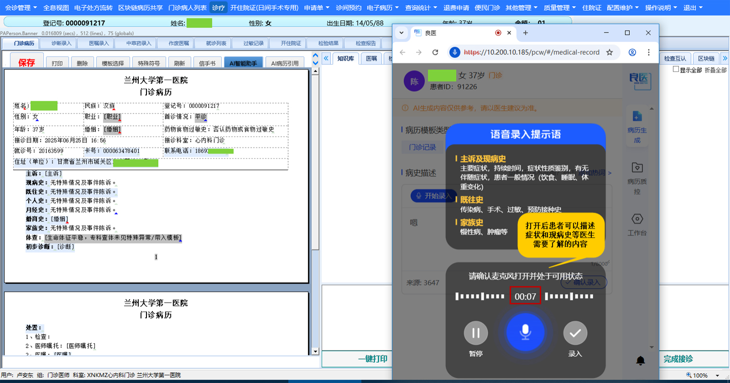This screenshot has height=383, width=730.
Task: Click the red 保存 button
Action: click(27, 63)
